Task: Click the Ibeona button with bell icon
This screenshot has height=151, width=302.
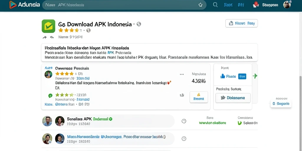Action: coord(199,97)
